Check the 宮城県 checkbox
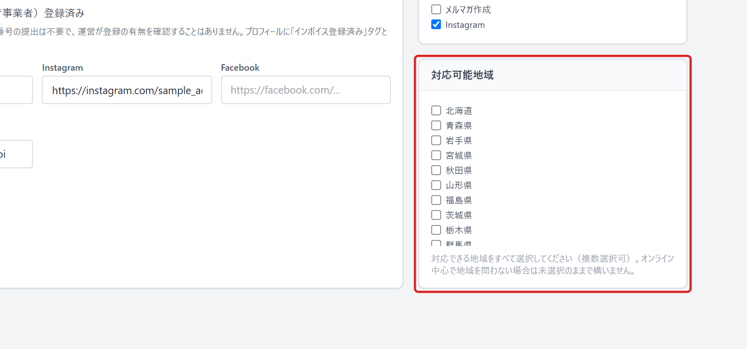This screenshot has height=349, width=747. point(436,155)
